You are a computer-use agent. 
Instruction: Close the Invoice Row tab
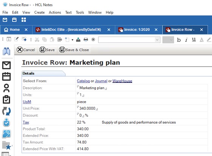point(201,30)
